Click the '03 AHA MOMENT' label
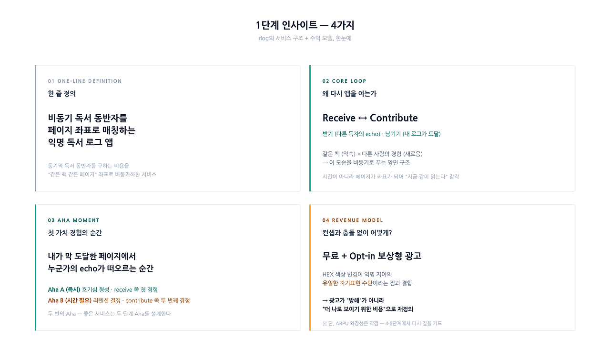This screenshot has height=348, width=610. click(x=74, y=220)
